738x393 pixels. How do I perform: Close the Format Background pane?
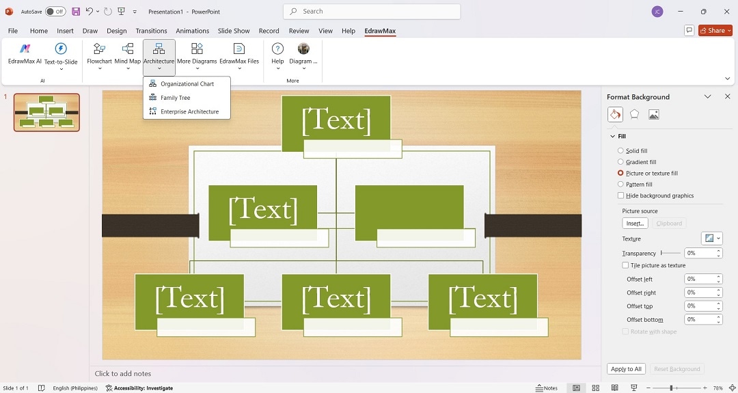pyautogui.click(x=727, y=96)
